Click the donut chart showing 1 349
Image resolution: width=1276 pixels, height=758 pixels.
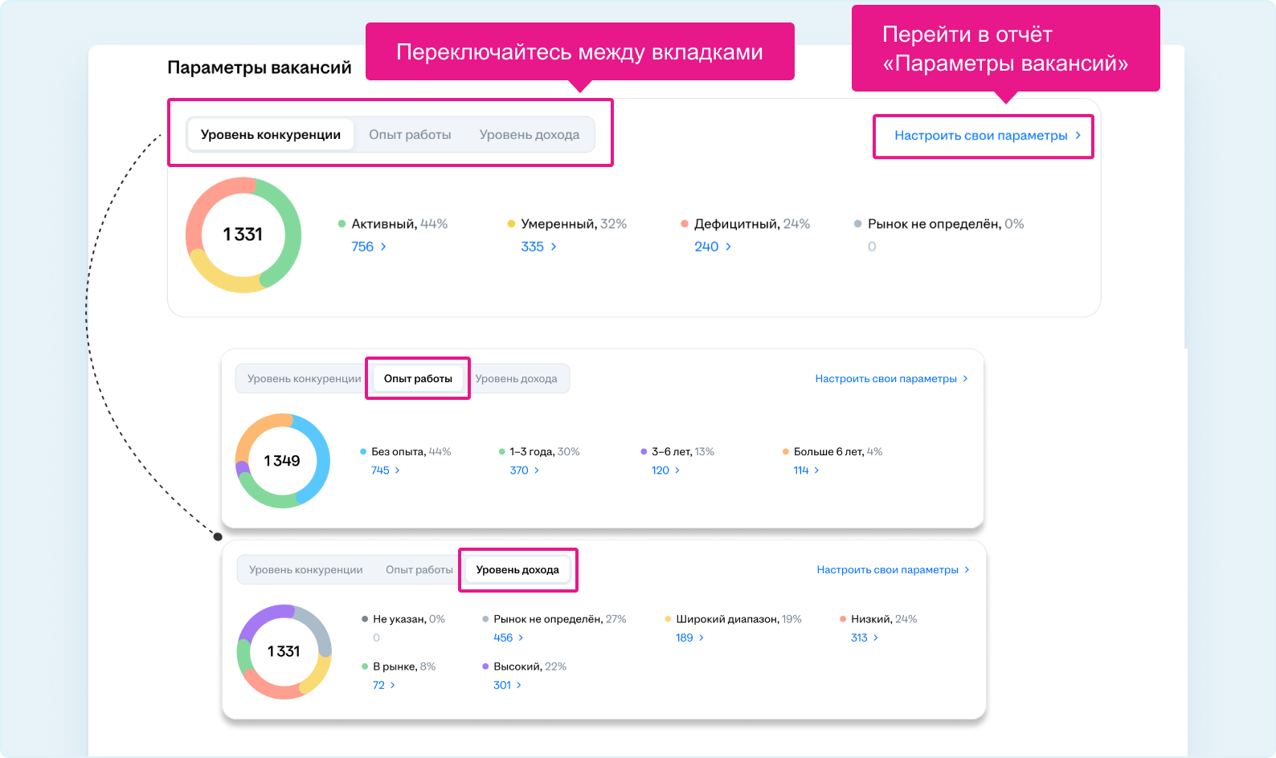tap(282, 460)
